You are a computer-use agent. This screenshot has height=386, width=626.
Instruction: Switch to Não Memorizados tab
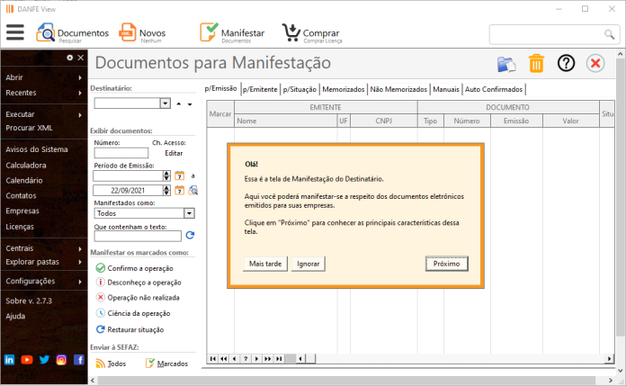(x=398, y=89)
